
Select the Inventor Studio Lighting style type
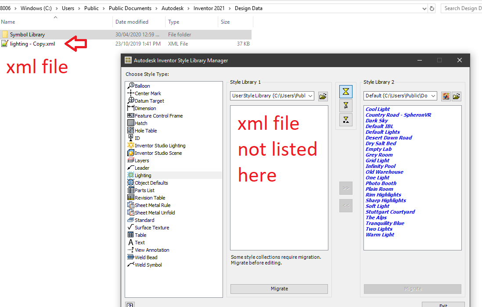tap(156, 145)
